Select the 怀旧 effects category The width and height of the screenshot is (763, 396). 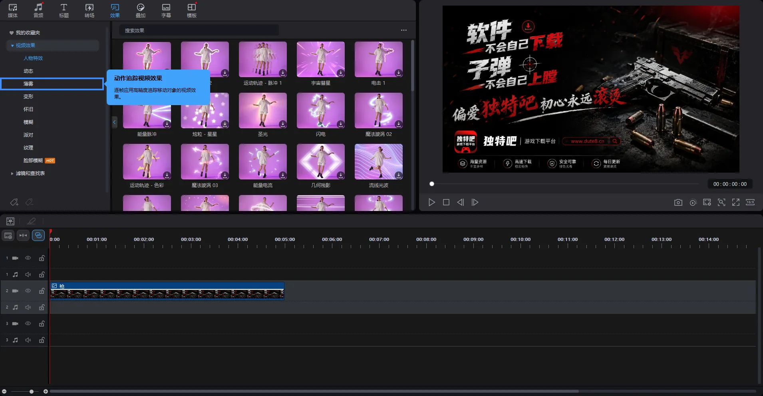(28, 109)
